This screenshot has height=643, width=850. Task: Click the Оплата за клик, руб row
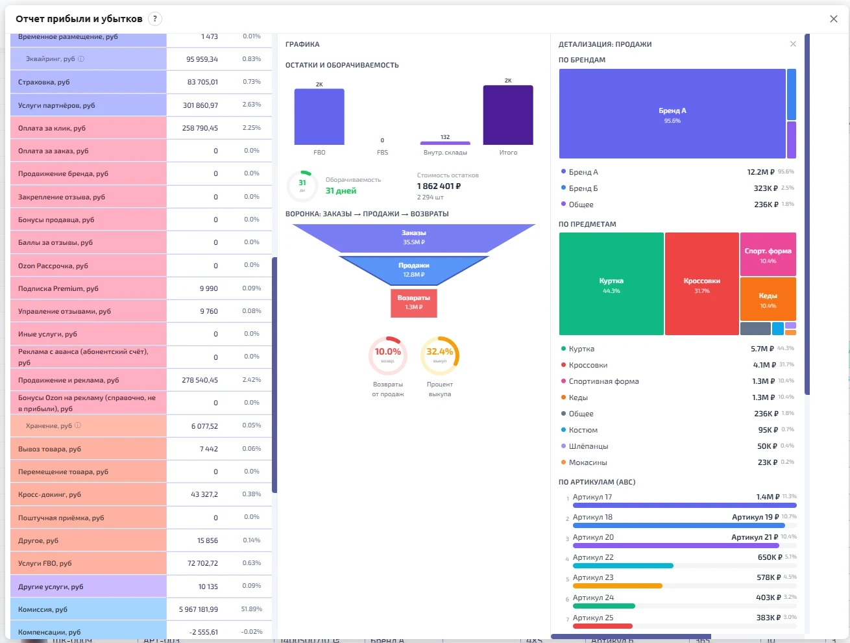point(141,128)
